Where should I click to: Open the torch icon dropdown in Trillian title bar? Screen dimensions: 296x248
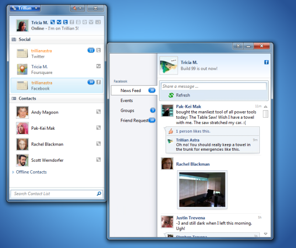[77, 8]
